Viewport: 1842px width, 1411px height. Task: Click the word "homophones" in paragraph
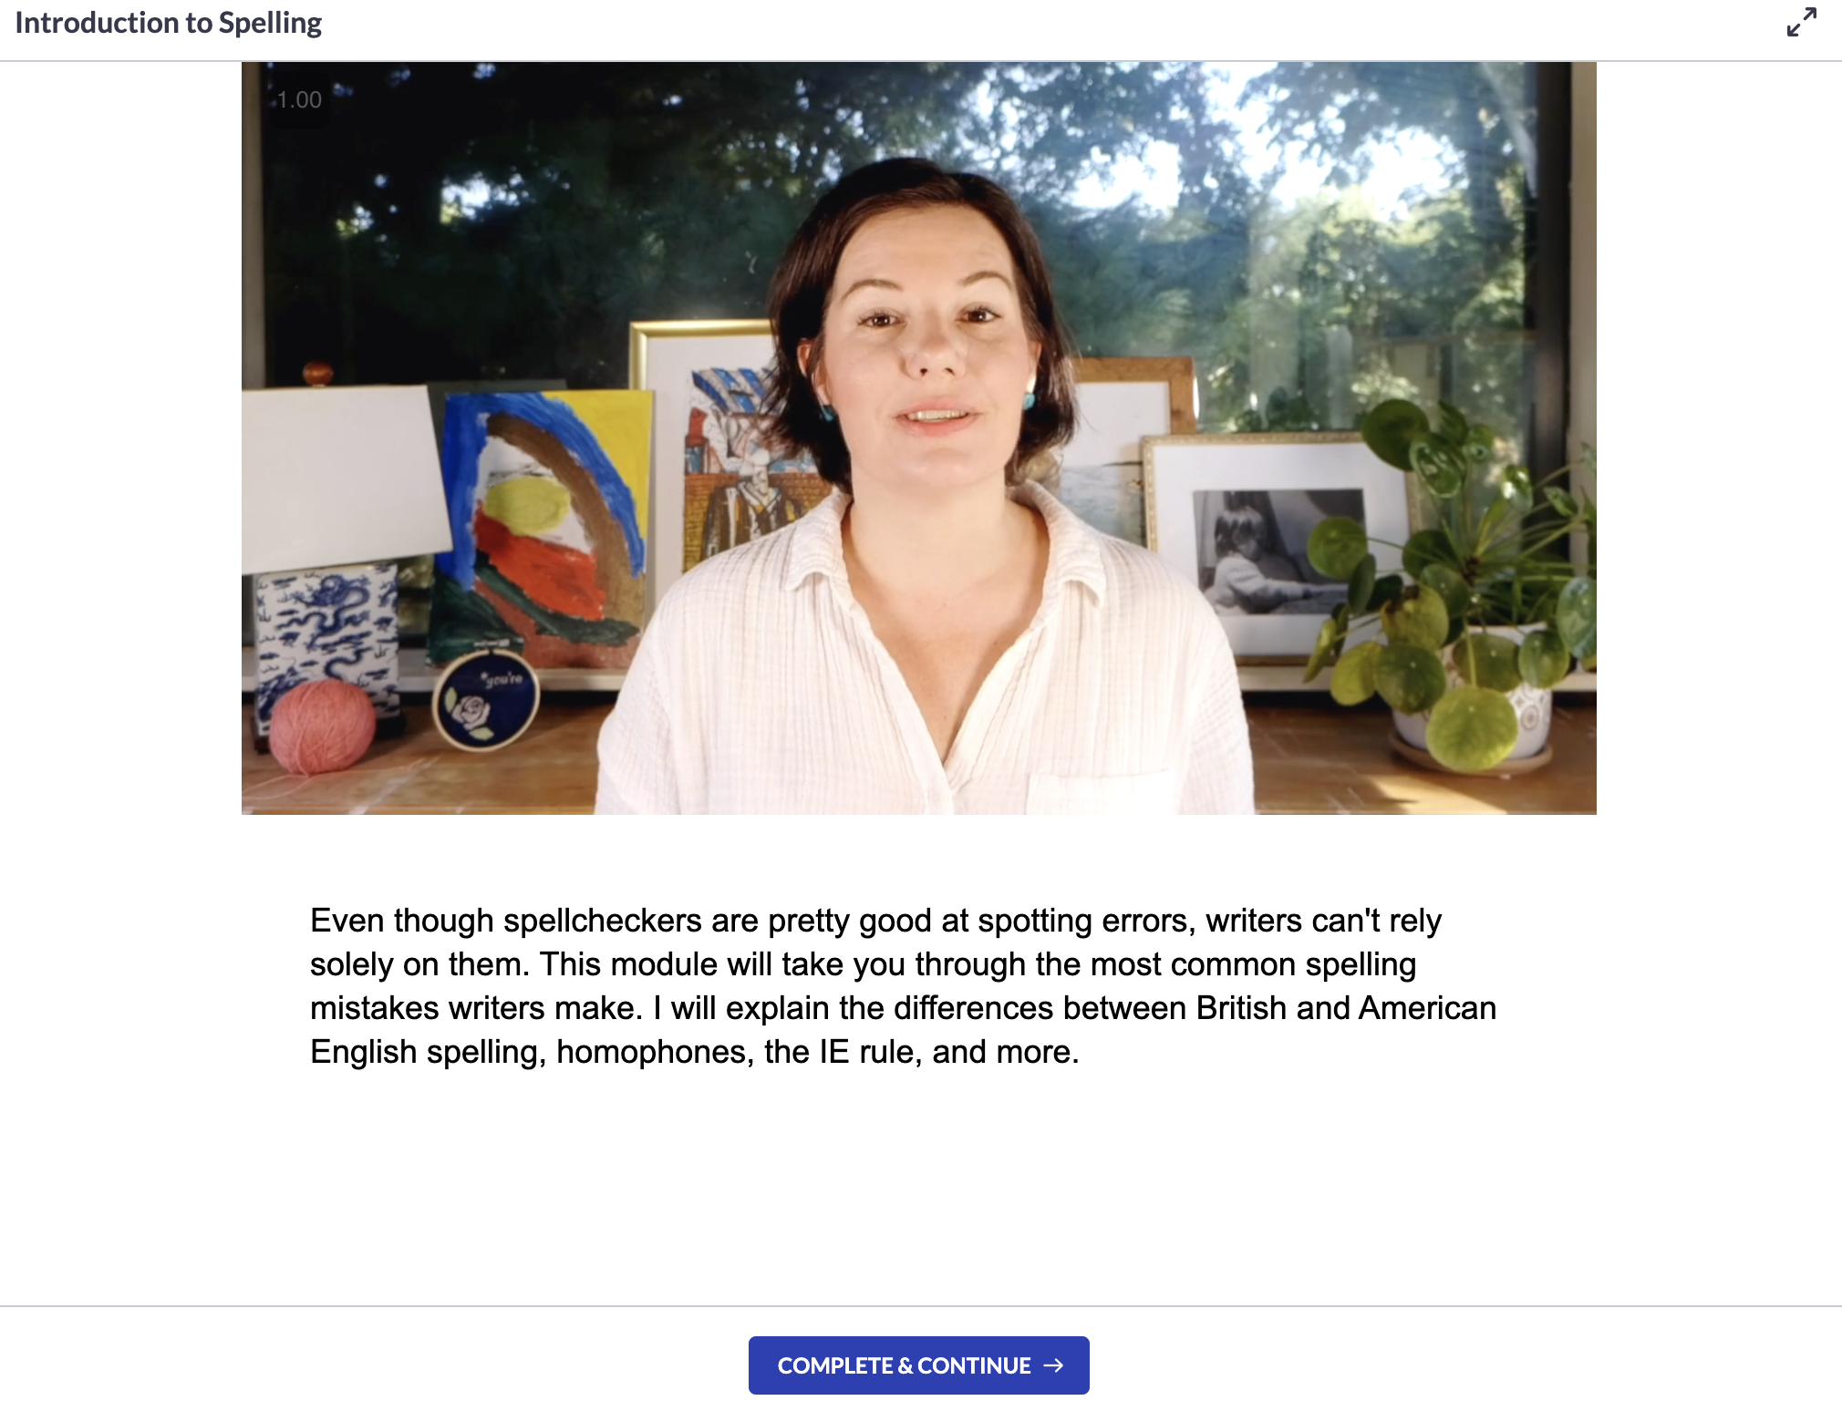click(x=655, y=1052)
